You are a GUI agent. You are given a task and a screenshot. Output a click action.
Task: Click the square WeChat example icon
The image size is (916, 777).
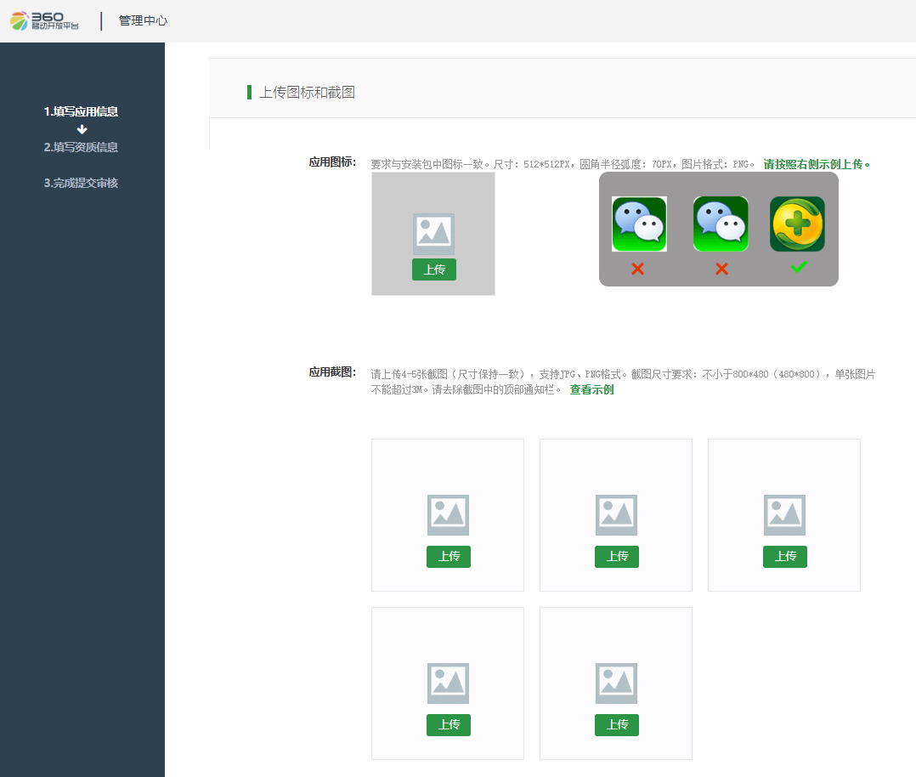pyautogui.click(x=639, y=224)
